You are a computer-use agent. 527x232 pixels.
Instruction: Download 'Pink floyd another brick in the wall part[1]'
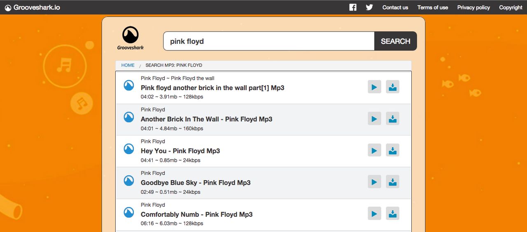point(393,87)
